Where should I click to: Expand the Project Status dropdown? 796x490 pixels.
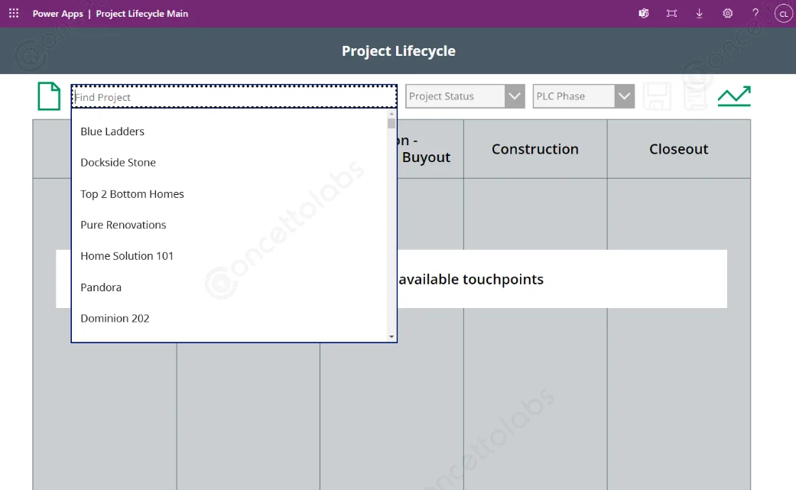click(515, 96)
